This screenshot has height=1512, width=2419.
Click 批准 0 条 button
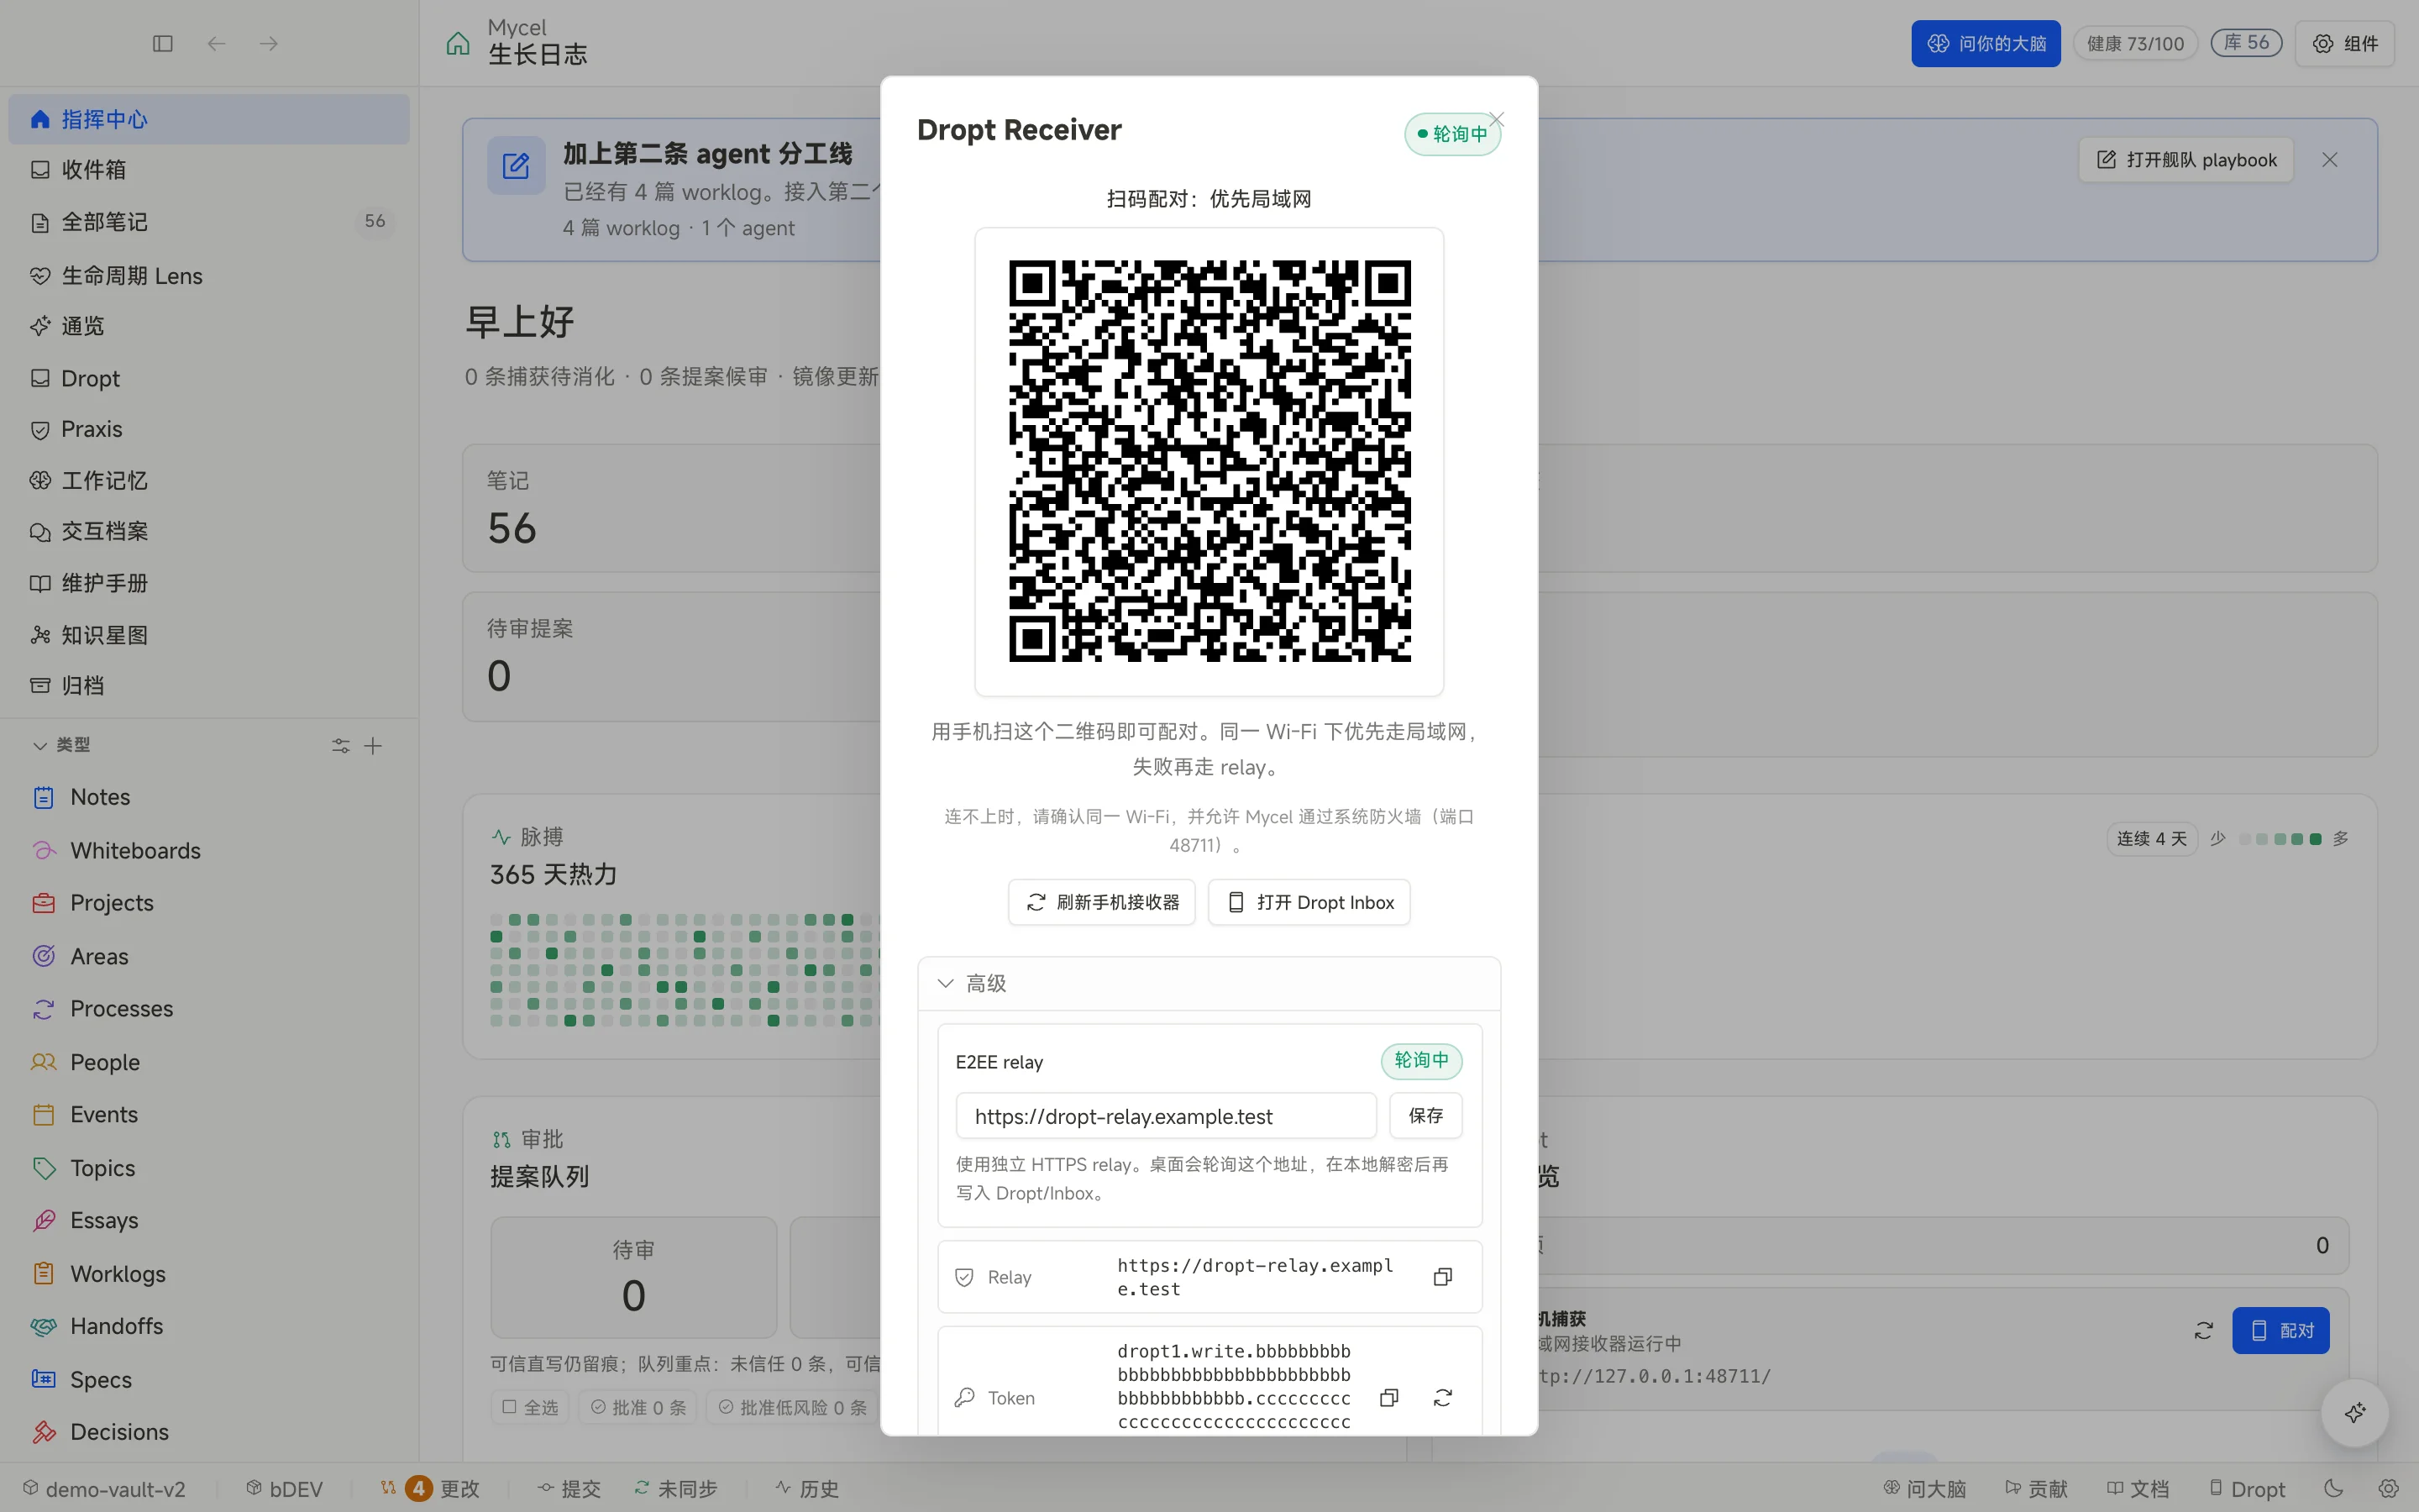click(638, 1407)
